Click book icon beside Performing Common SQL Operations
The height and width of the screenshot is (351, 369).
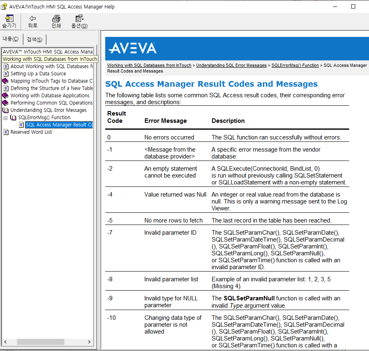point(5,103)
